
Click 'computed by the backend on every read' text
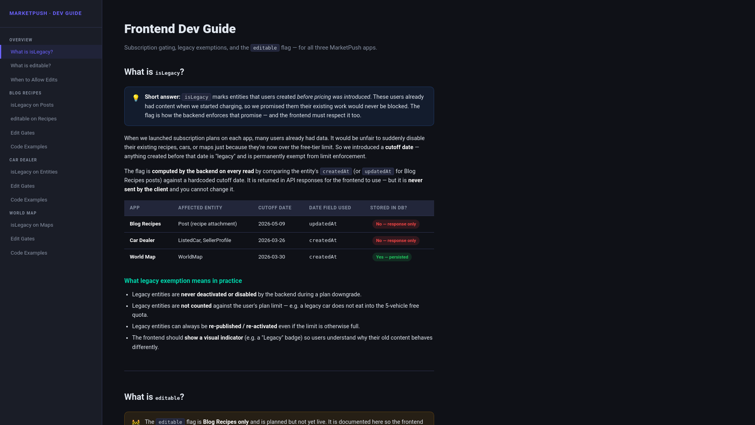tap(203, 172)
